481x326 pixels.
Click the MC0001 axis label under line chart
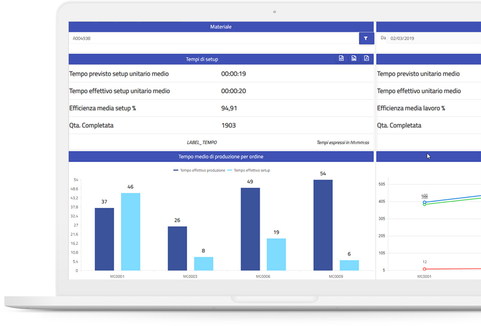click(424, 276)
